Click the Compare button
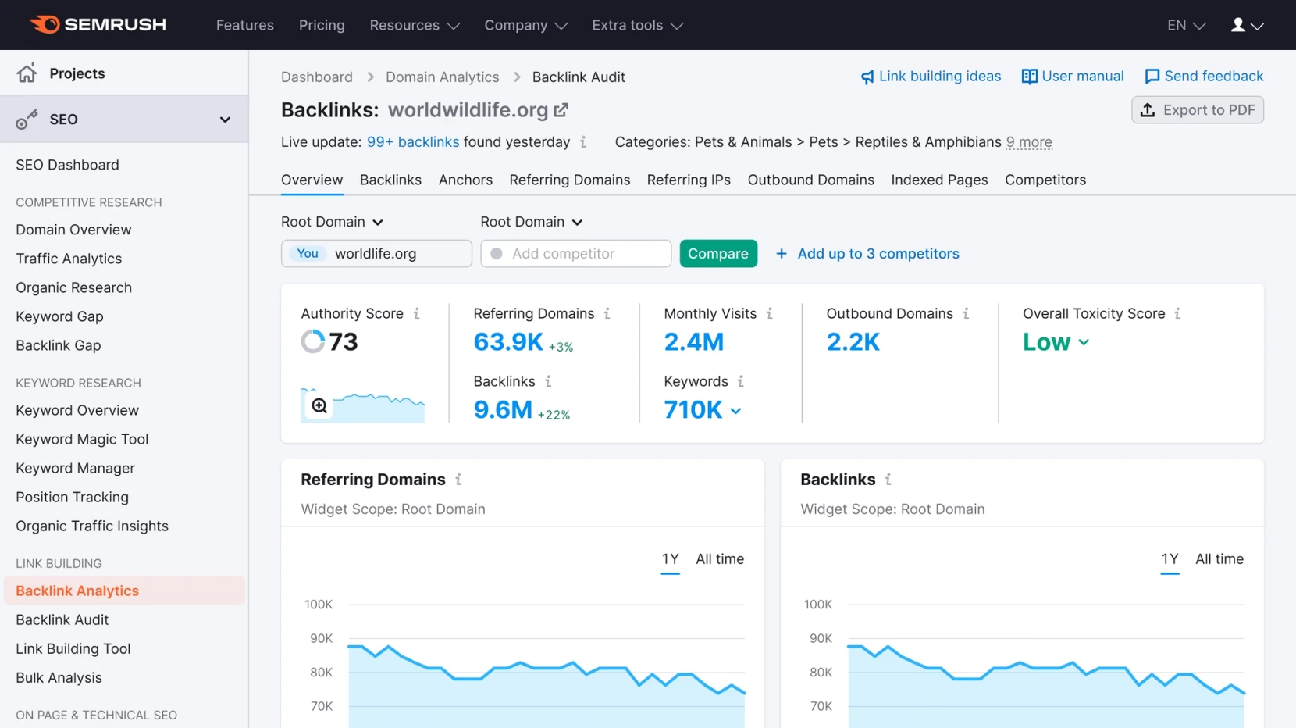The width and height of the screenshot is (1296, 728). 717,253
